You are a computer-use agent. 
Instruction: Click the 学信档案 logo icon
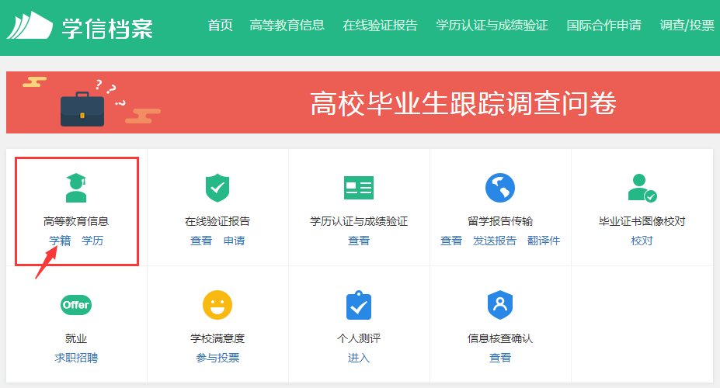coord(30,26)
